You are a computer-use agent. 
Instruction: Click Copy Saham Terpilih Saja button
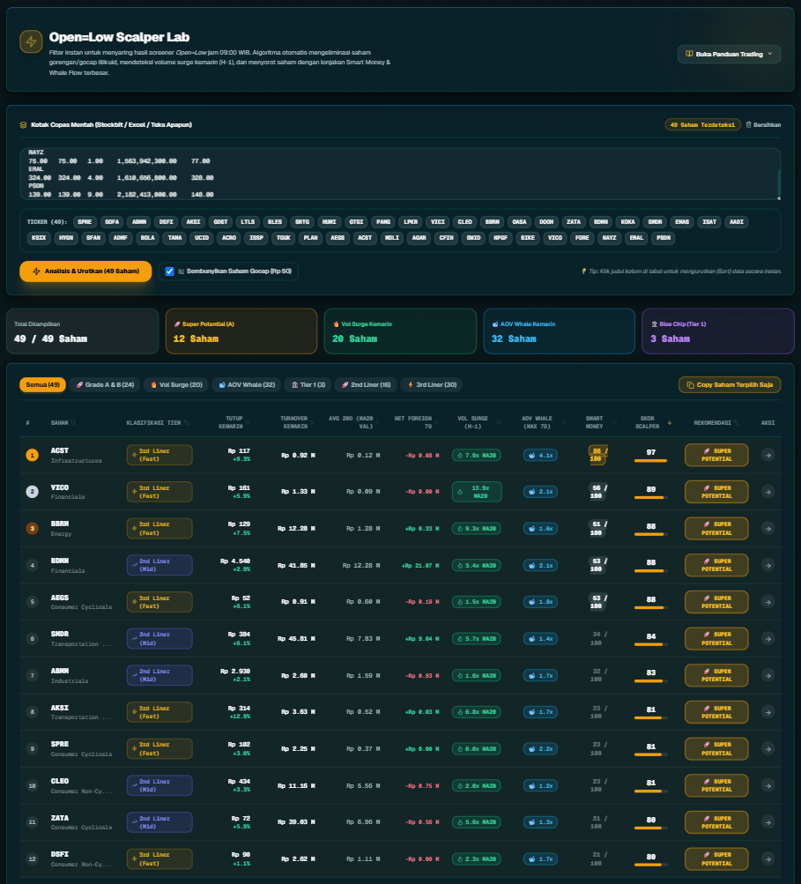730,385
